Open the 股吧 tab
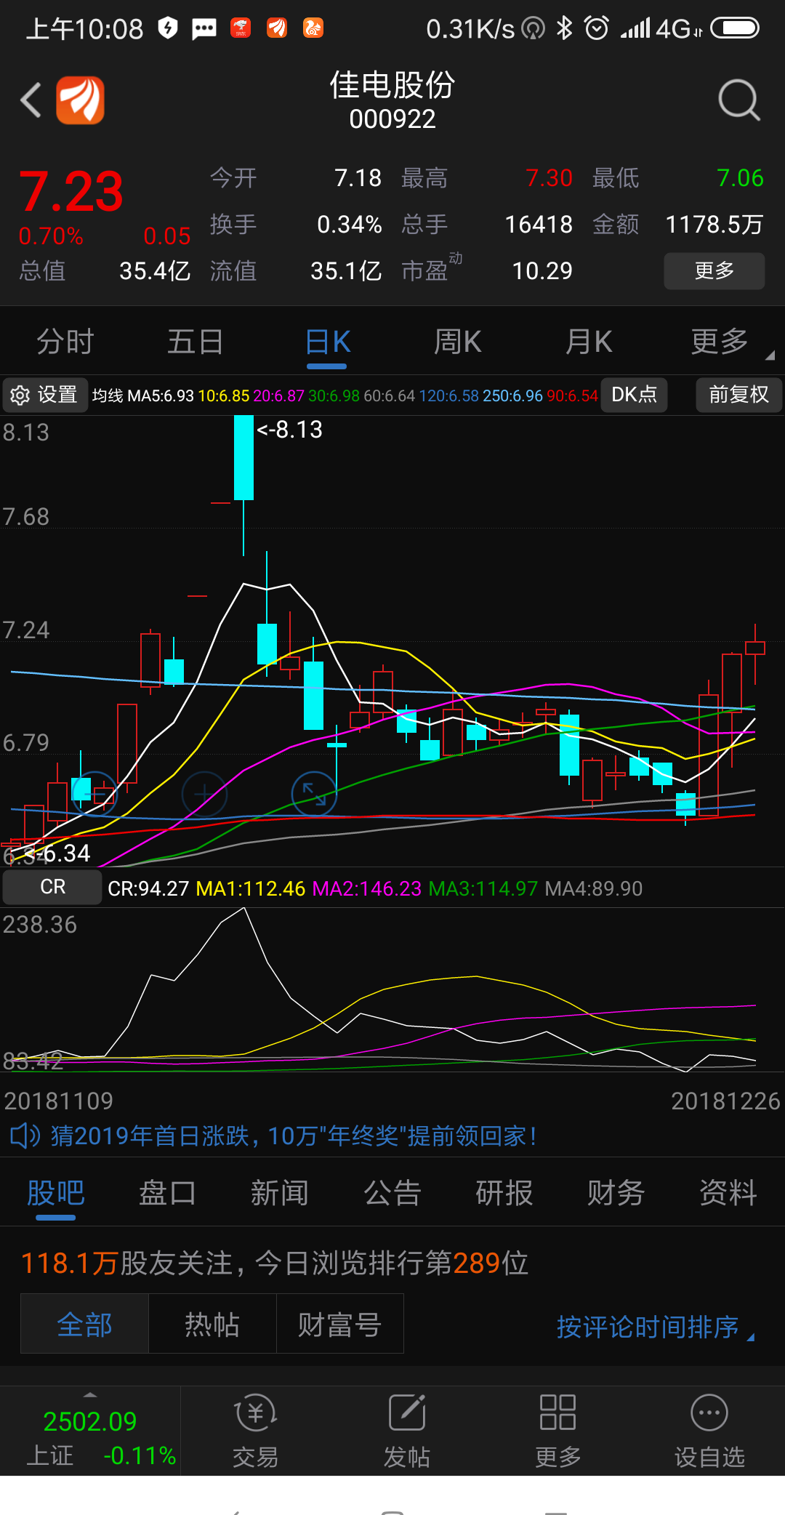 pyautogui.click(x=56, y=1193)
